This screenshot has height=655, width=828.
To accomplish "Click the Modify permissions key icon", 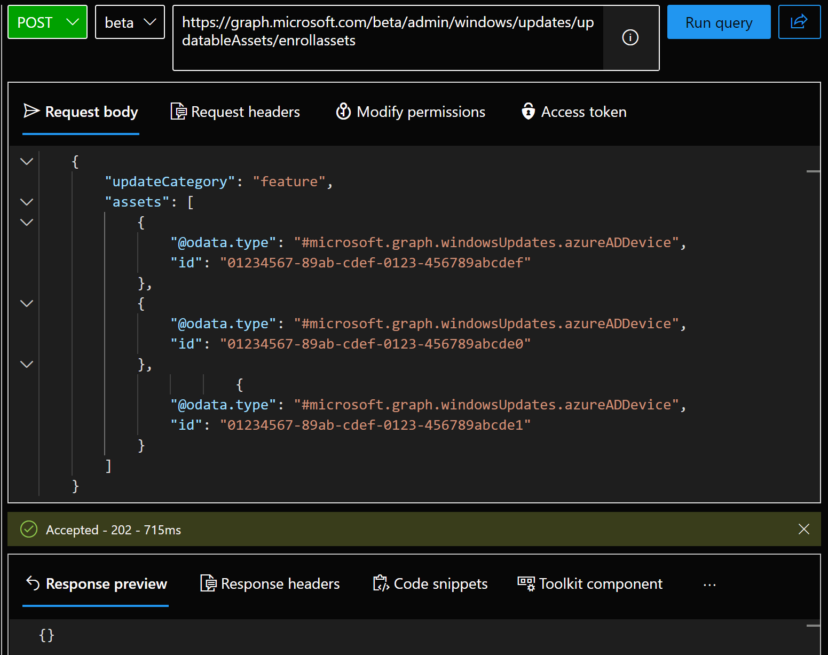I will pyautogui.click(x=343, y=112).
